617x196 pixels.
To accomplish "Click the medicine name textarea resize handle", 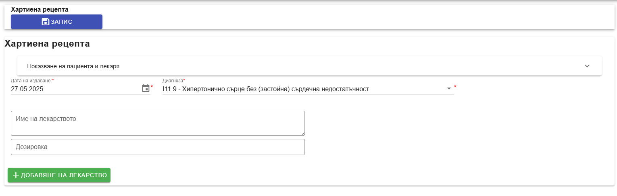I will click(x=302, y=133).
